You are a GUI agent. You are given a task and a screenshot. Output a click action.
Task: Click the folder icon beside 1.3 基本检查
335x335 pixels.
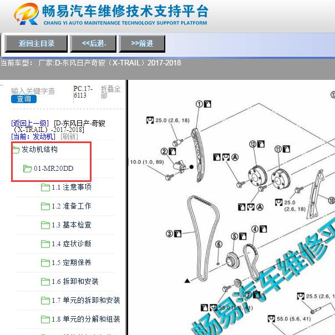[45, 225]
